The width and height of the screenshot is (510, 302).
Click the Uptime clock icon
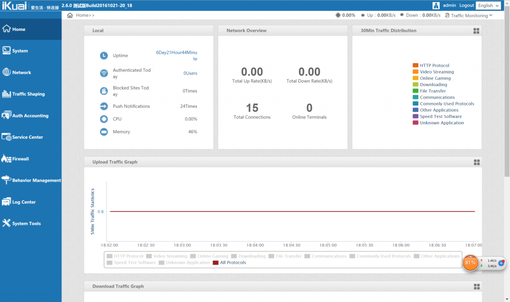click(x=104, y=56)
